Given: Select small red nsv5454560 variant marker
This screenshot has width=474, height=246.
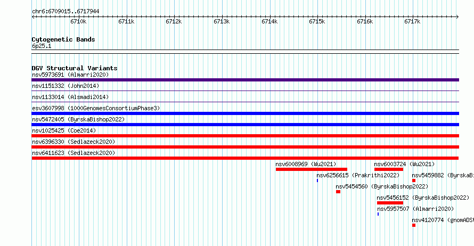Looking at the screenshot, I should pyautogui.click(x=338, y=192).
